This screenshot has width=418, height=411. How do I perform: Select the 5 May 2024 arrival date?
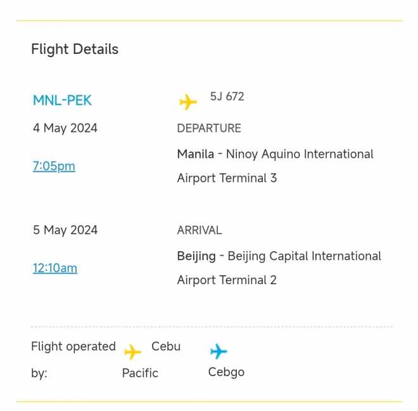(65, 230)
